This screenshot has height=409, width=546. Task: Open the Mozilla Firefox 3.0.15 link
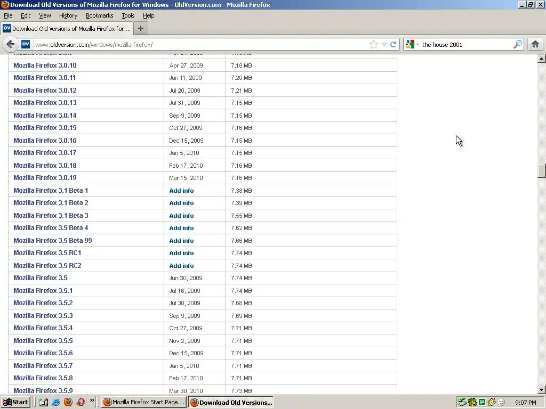(x=45, y=128)
